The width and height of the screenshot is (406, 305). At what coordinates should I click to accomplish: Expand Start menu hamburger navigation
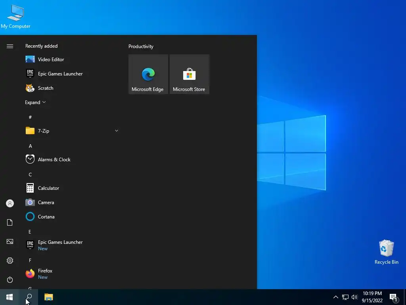pos(10,46)
